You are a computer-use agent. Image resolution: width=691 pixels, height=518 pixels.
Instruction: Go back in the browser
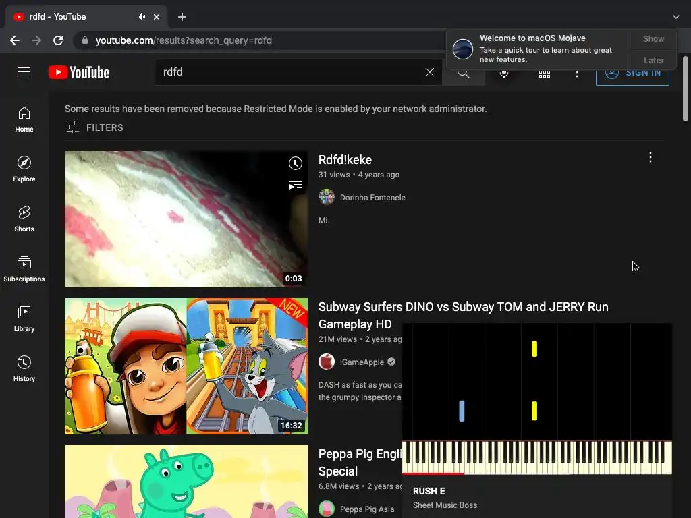tap(15, 40)
